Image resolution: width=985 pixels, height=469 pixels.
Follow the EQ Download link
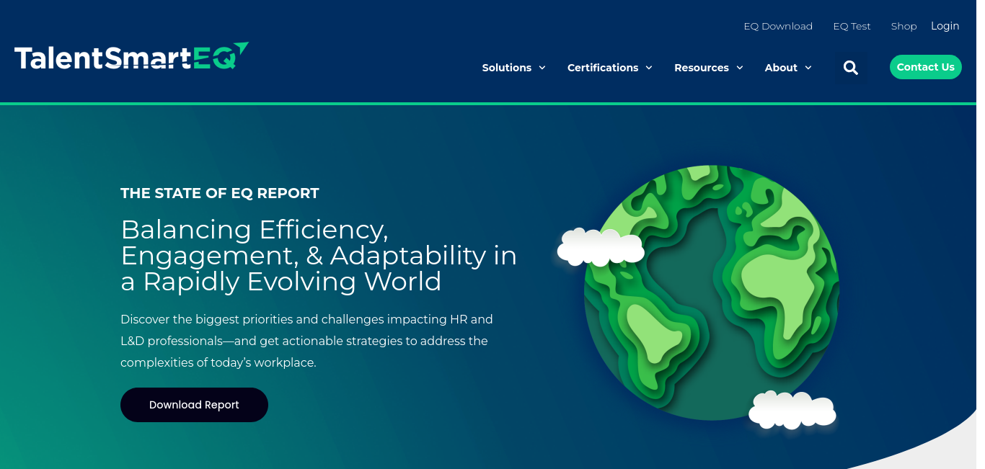pos(778,26)
